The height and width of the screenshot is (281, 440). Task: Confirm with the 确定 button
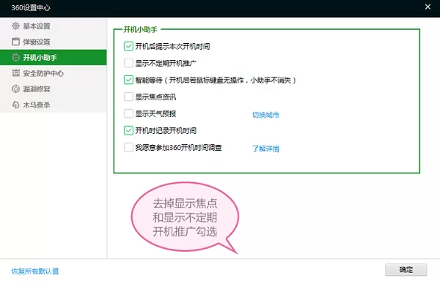406,270
